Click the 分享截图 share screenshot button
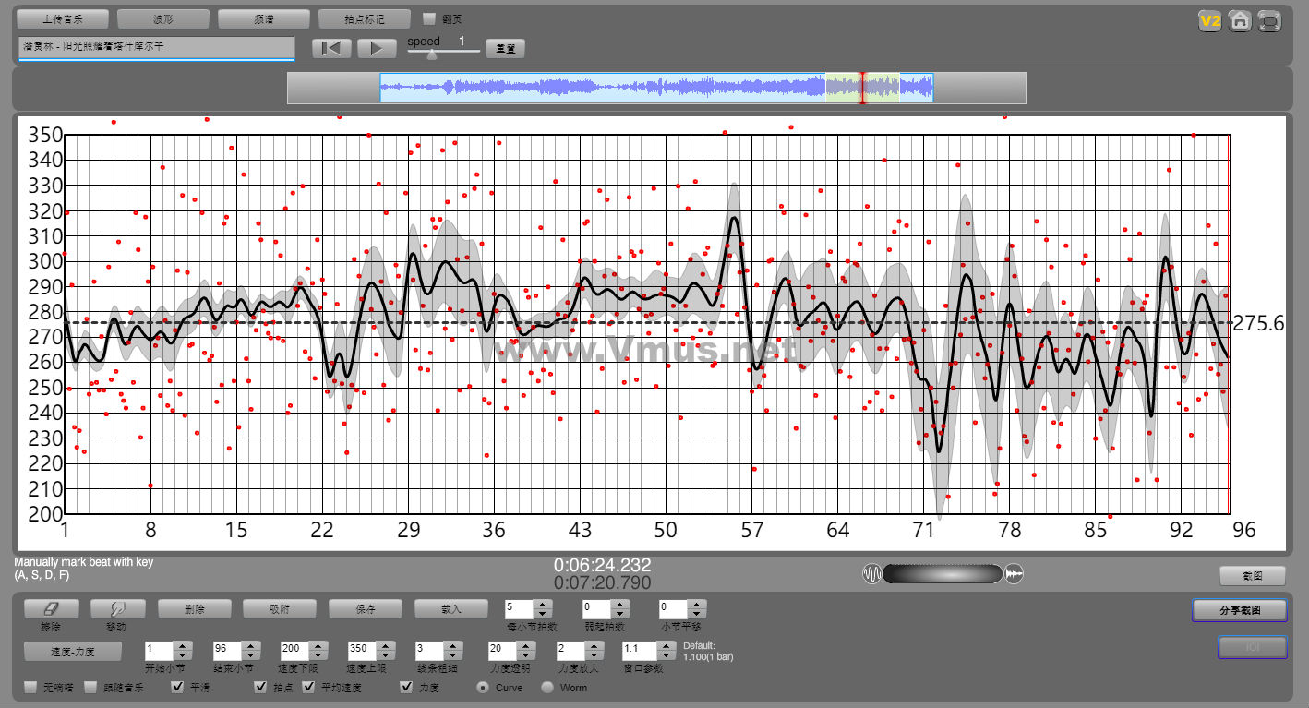Image resolution: width=1309 pixels, height=708 pixels. [1239, 610]
